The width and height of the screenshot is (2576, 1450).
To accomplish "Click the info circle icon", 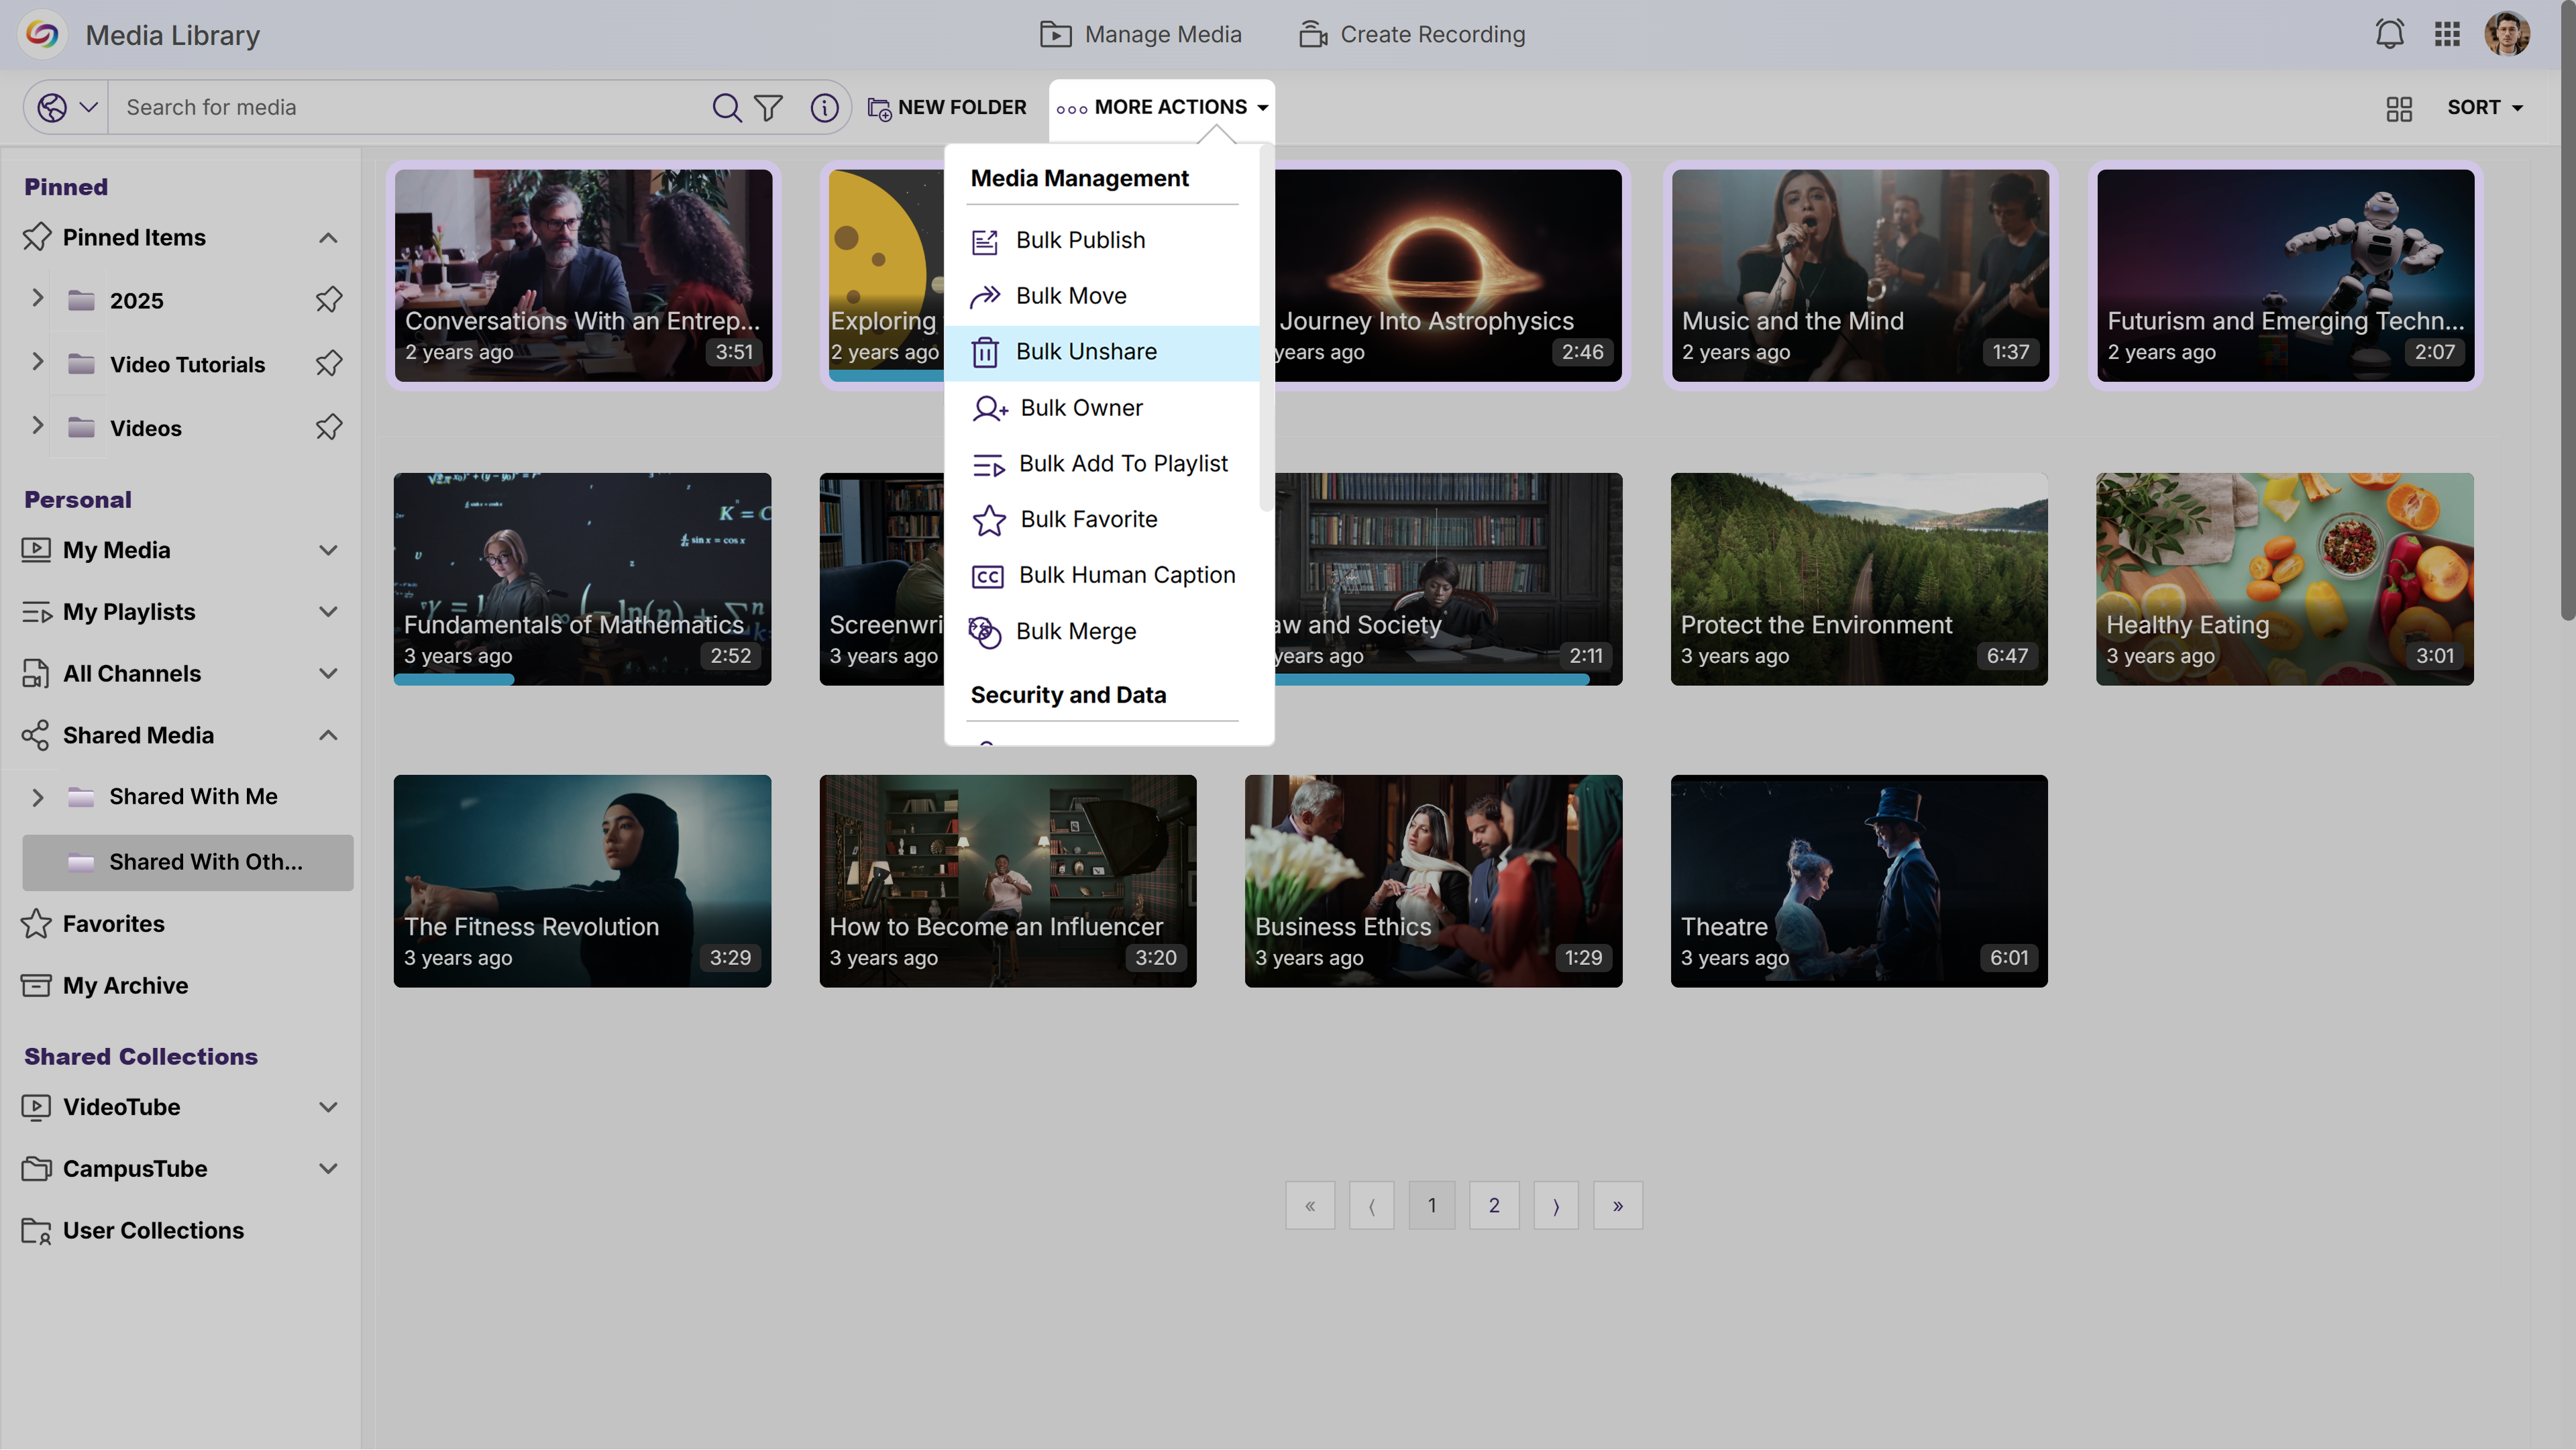I will (x=824, y=107).
